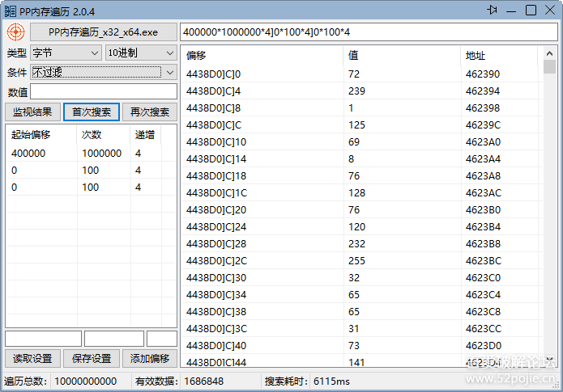
Task: Select result row 4438D0]C]C
Action: tap(362, 125)
